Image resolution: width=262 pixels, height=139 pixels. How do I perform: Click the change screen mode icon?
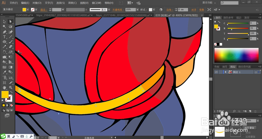[7, 115]
